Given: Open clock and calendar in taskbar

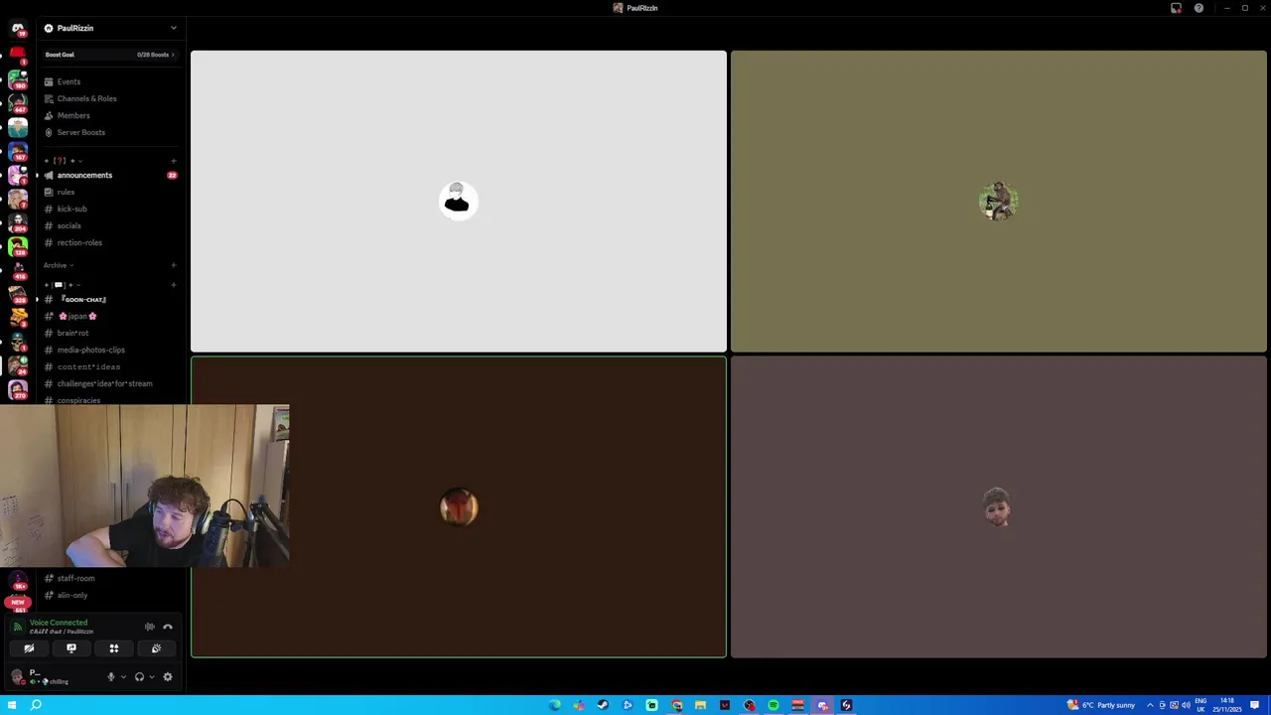Looking at the screenshot, I should click(1228, 705).
